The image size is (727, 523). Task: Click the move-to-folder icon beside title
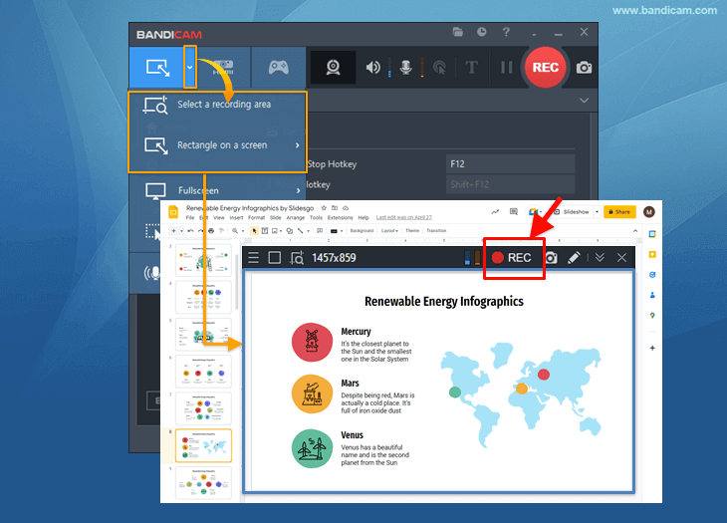click(335, 208)
